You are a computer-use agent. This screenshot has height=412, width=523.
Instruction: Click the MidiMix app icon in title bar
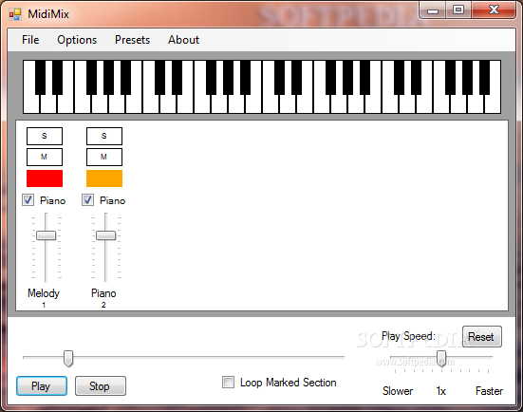coord(15,14)
